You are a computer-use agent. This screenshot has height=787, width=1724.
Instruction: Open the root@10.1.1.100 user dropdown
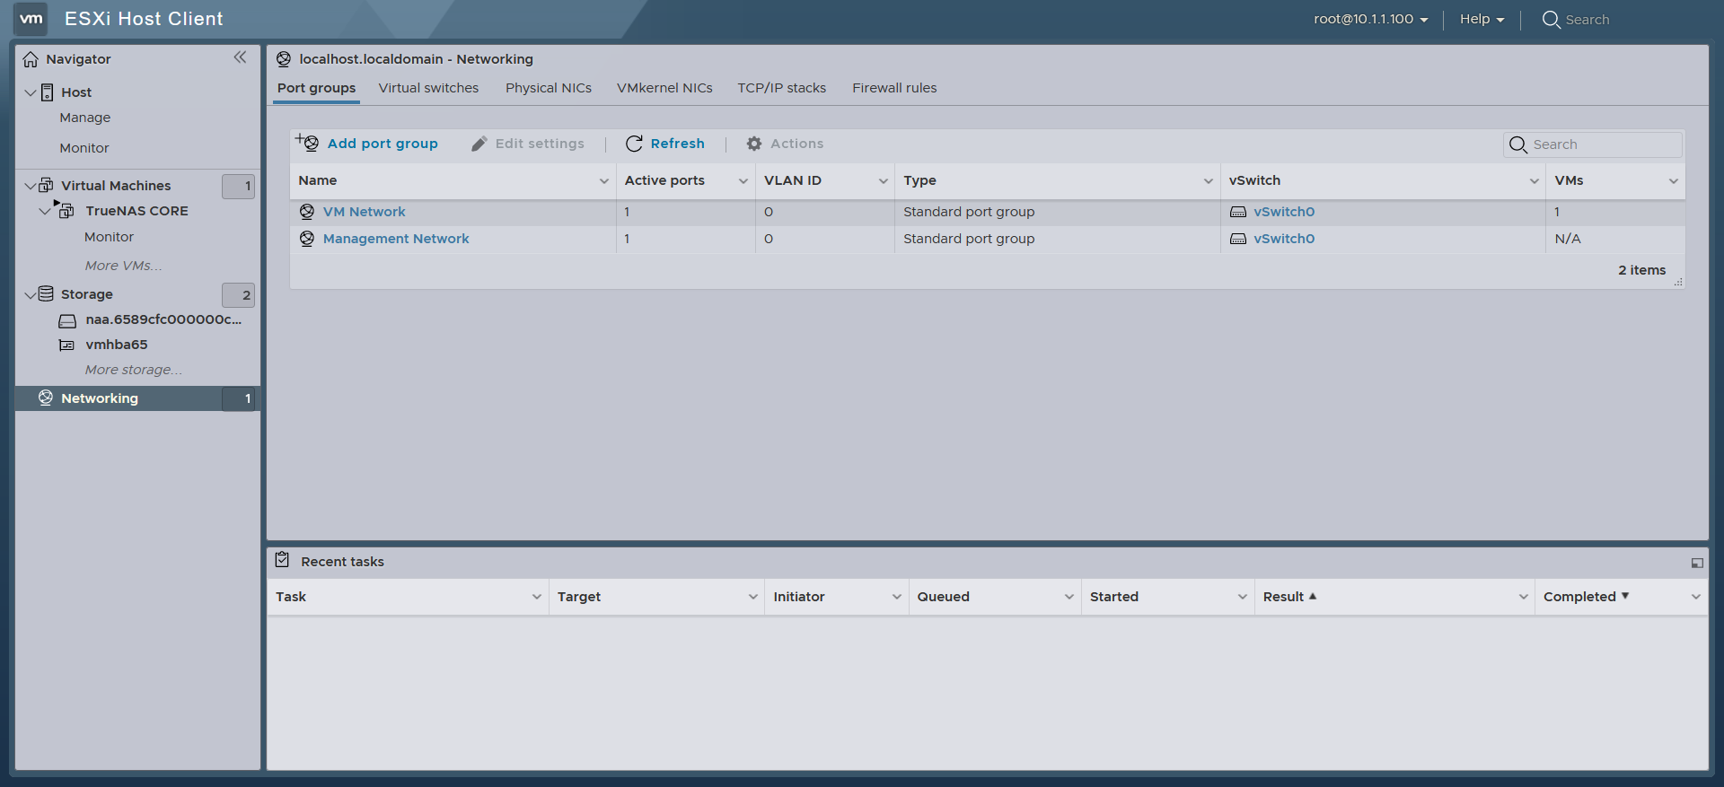point(1370,19)
